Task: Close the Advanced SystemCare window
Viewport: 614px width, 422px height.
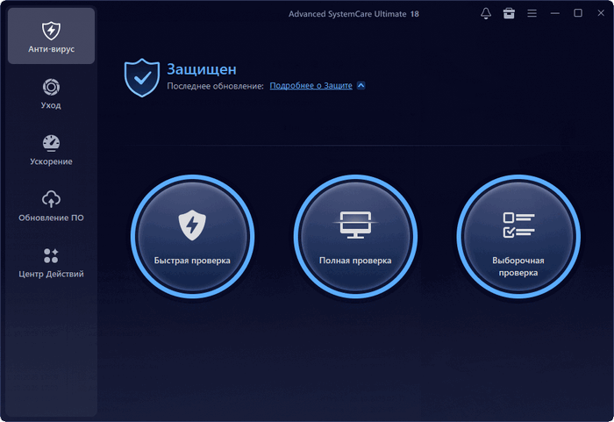Action: pos(601,13)
